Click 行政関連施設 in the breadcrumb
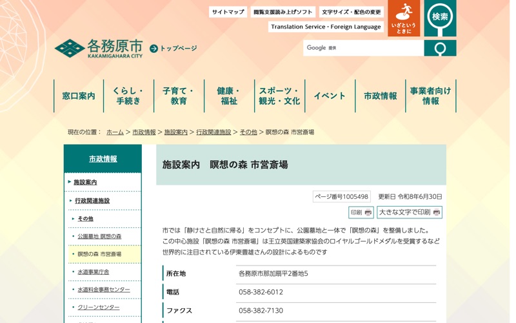 (x=213, y=132)
